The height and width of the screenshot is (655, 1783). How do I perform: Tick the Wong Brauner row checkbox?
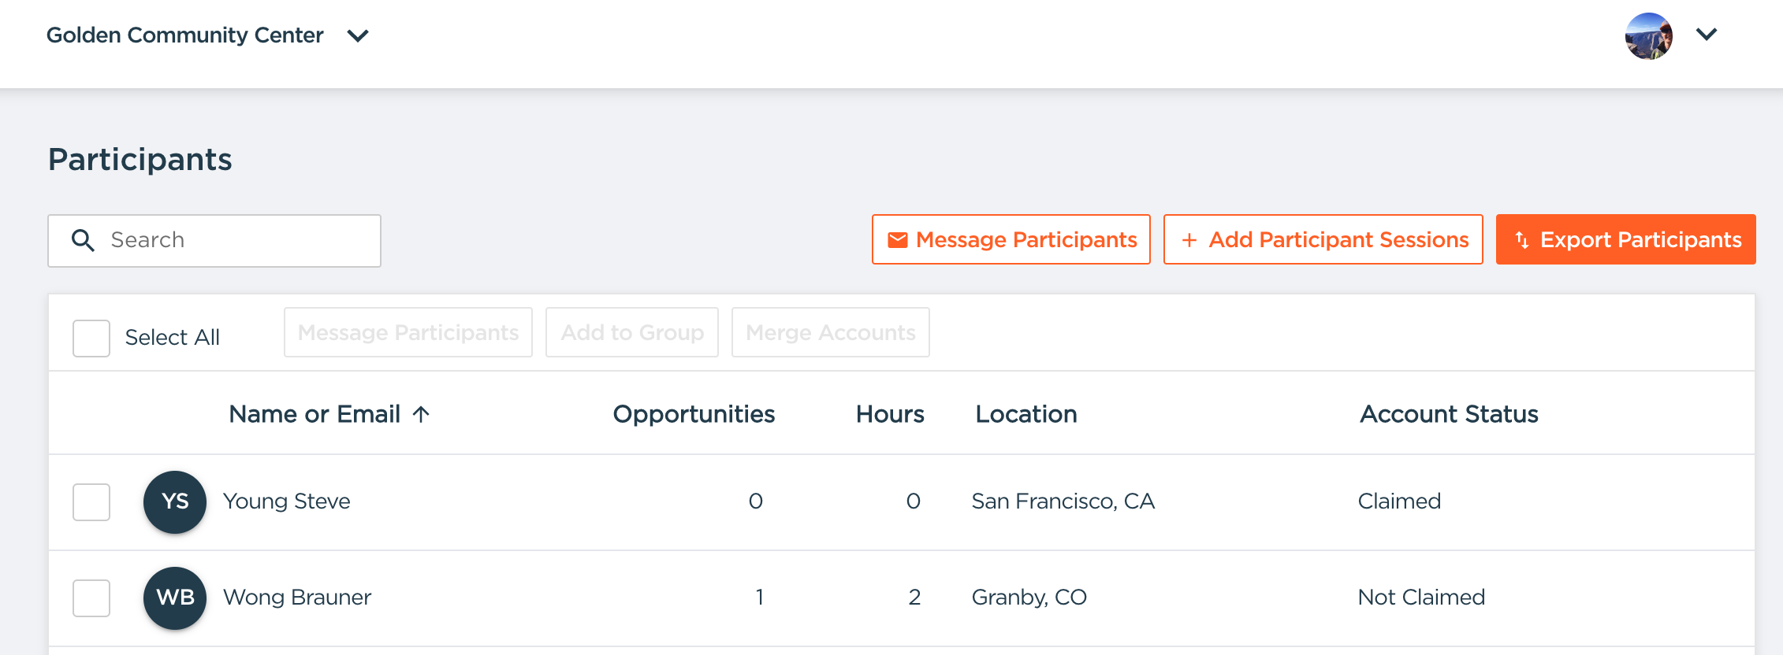coord(91,598)
